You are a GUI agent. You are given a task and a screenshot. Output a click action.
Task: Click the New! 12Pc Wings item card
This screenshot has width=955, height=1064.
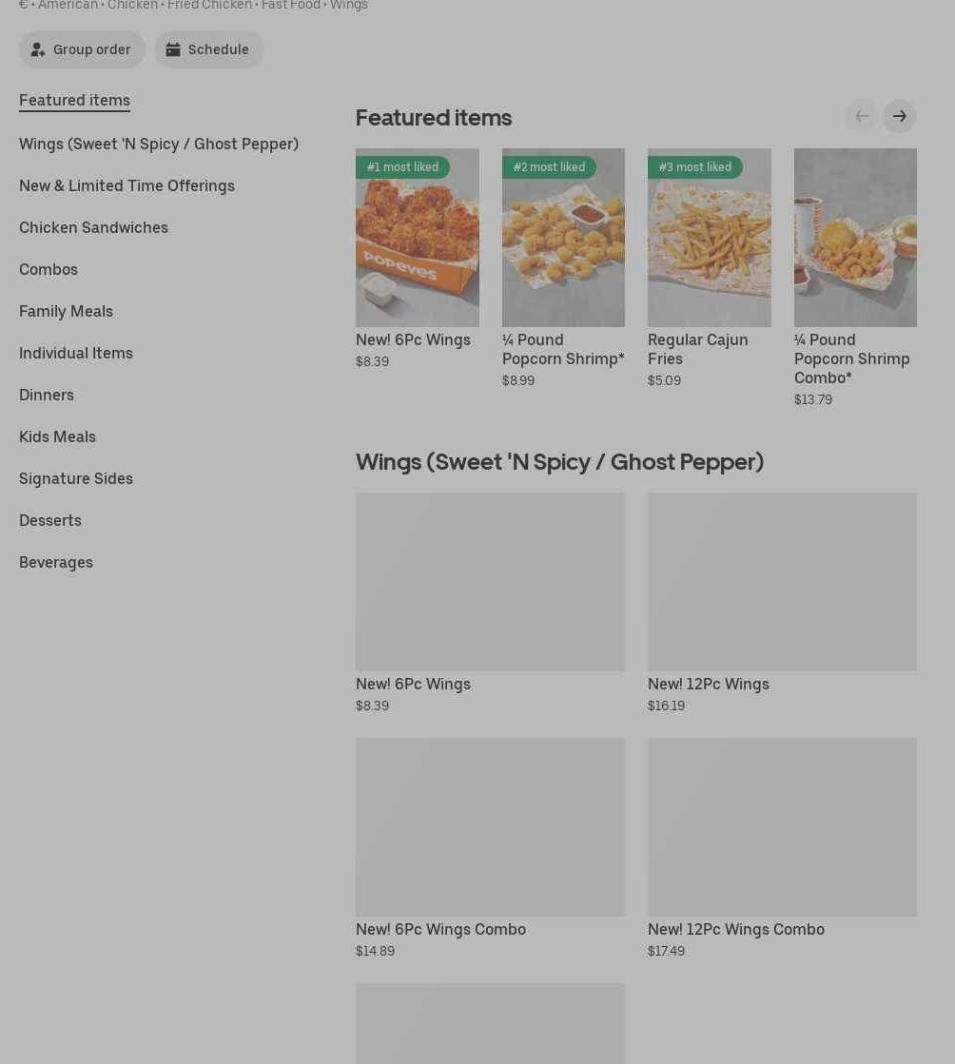tap(781, 582)
